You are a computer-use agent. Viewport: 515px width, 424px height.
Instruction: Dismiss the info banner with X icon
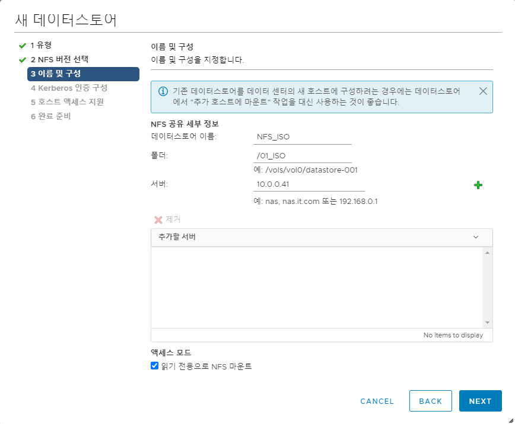tap(483, 91)
